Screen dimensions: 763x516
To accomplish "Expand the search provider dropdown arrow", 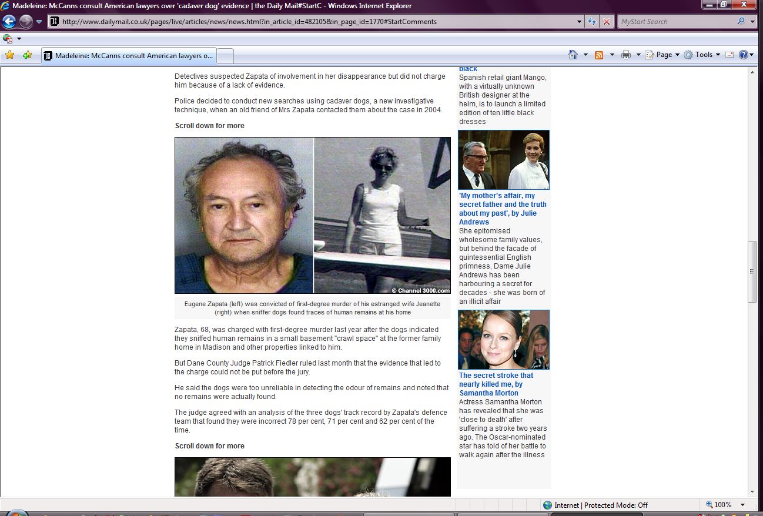I will point(753,22).
